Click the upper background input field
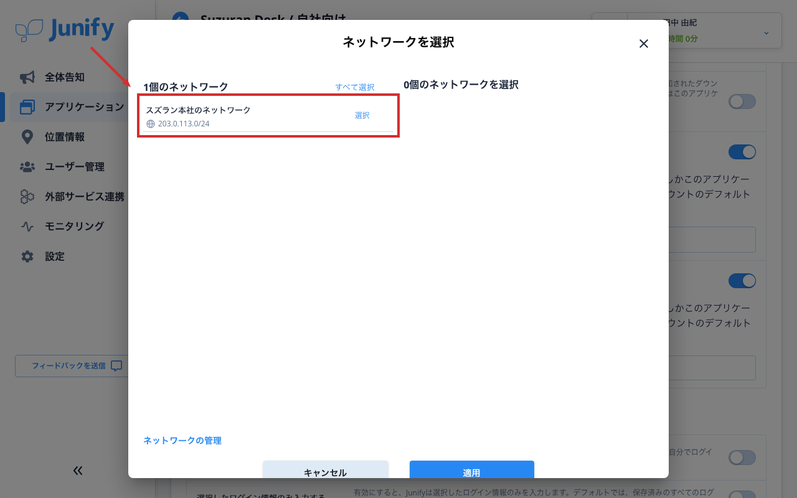The image size is (797, 498). tap(712, 240)
